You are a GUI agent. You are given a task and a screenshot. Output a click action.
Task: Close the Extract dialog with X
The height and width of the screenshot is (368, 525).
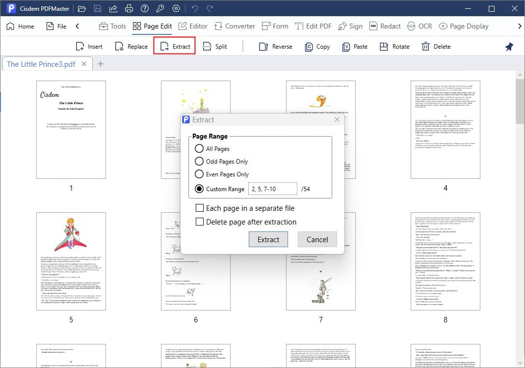tap(337, 120)
